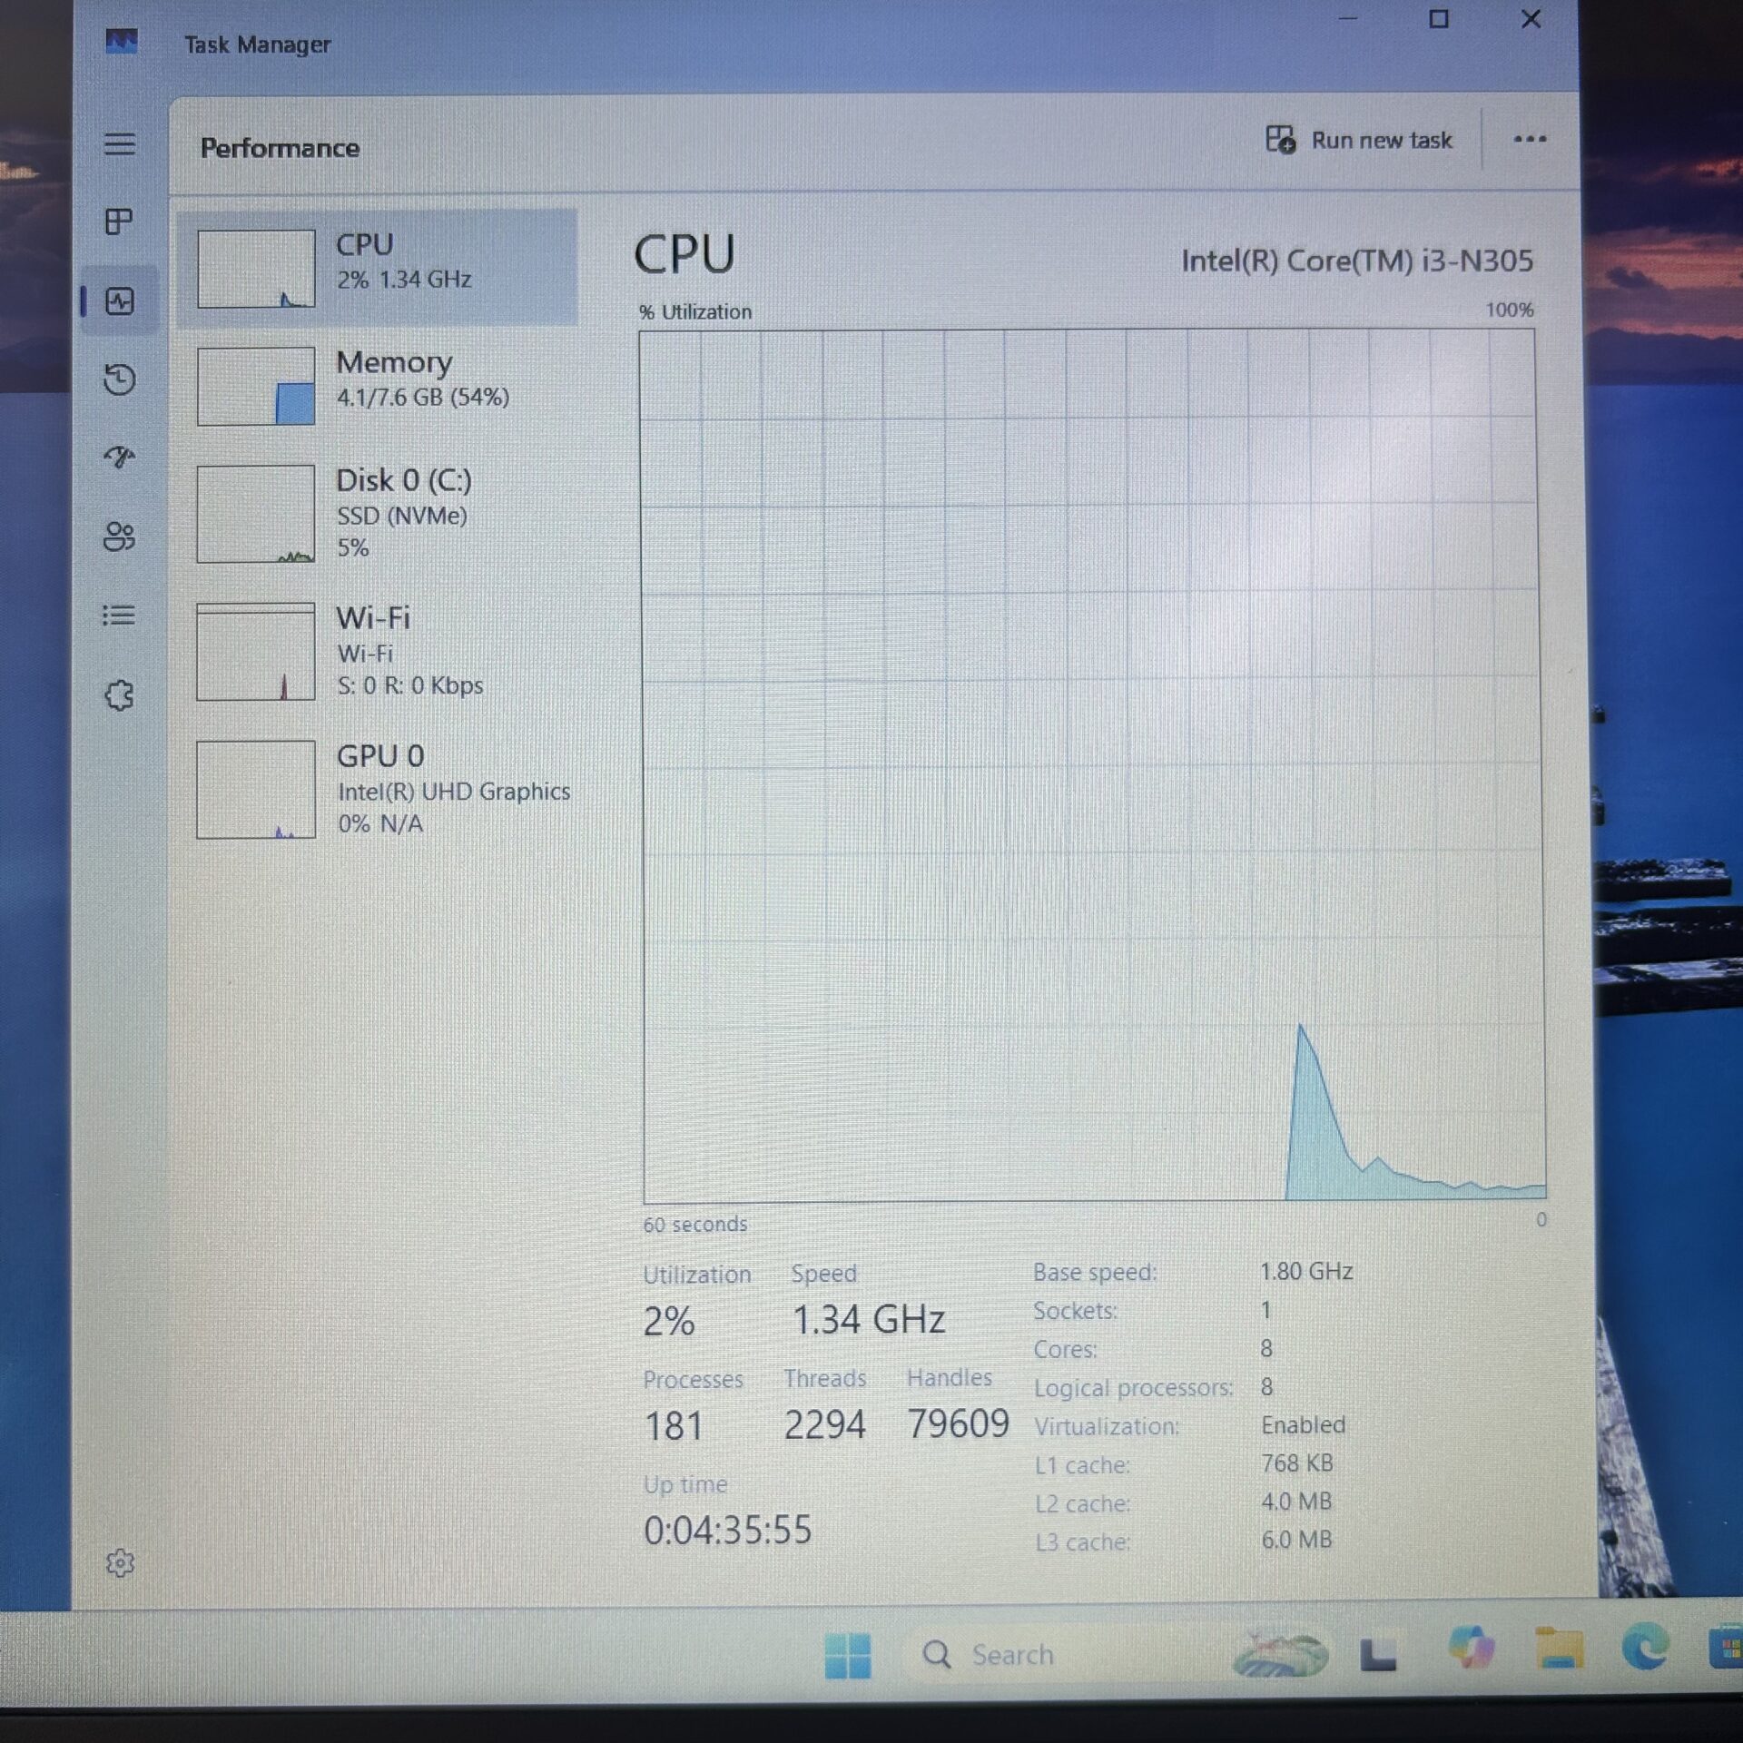1743x1743 pixels.
Task: Launch Microsoft Edge from taskbar
Action: [x=1646, y=1646]
